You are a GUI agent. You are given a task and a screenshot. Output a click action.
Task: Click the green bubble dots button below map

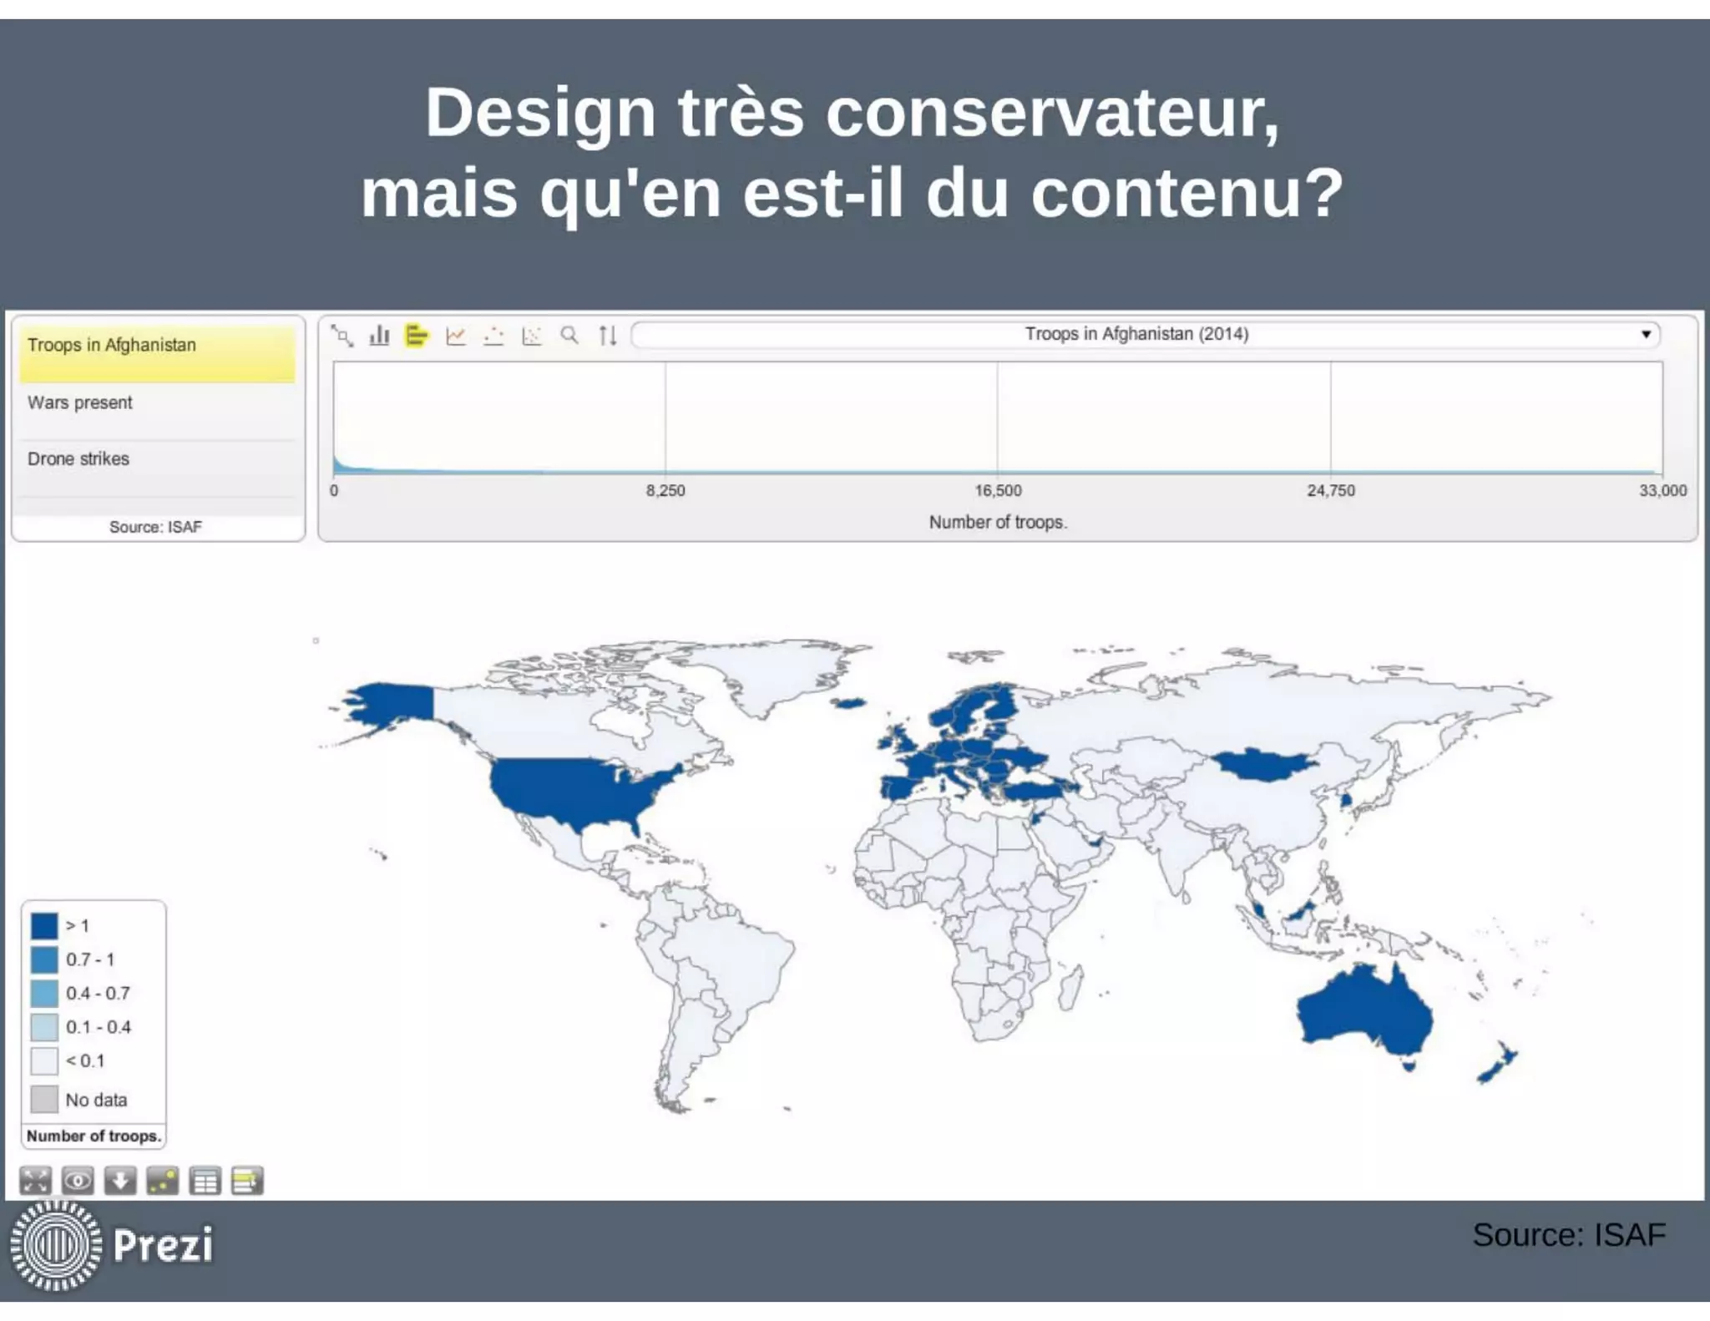pyautogui.click(x=163, y=1181)
